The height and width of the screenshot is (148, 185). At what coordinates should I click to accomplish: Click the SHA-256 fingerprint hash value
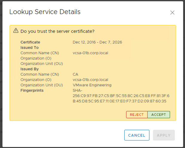pyautogui.click(x=121, y=96)
